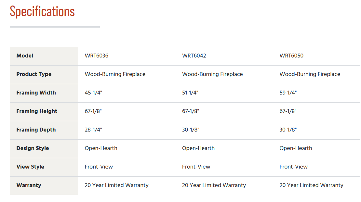Select the Framing Depth row label
The image size is (361, 202).
point(36,130)
